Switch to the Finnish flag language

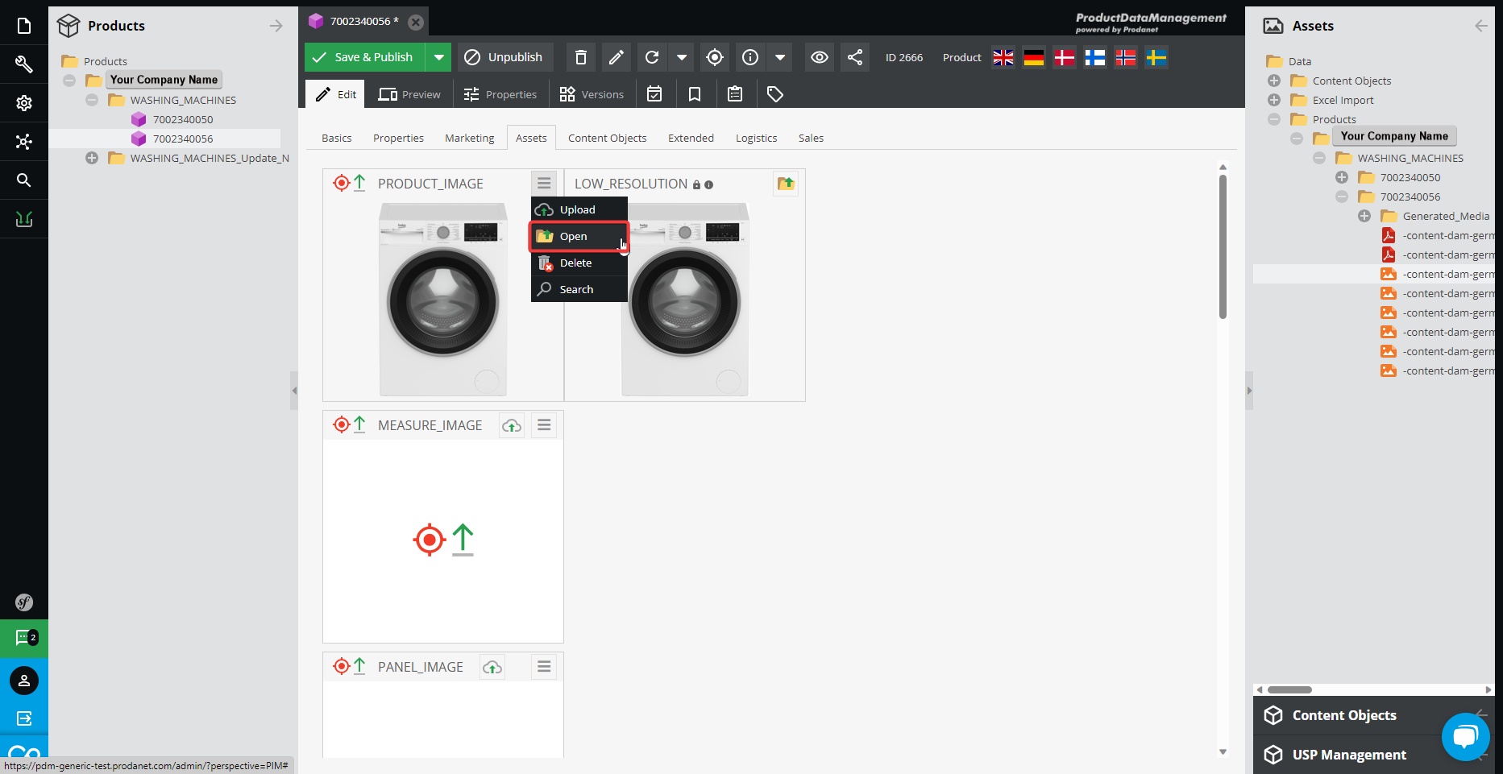coord(1095,57)
